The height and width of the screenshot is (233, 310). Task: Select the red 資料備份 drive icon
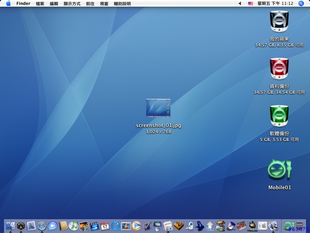279,69
